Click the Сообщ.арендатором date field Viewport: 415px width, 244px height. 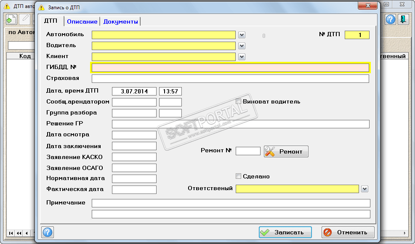click(x=134, y=102)
